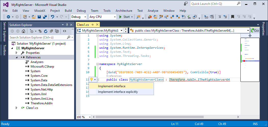
Task: Click the Search Solution Explorer field
Action: (x=41, y=37)
